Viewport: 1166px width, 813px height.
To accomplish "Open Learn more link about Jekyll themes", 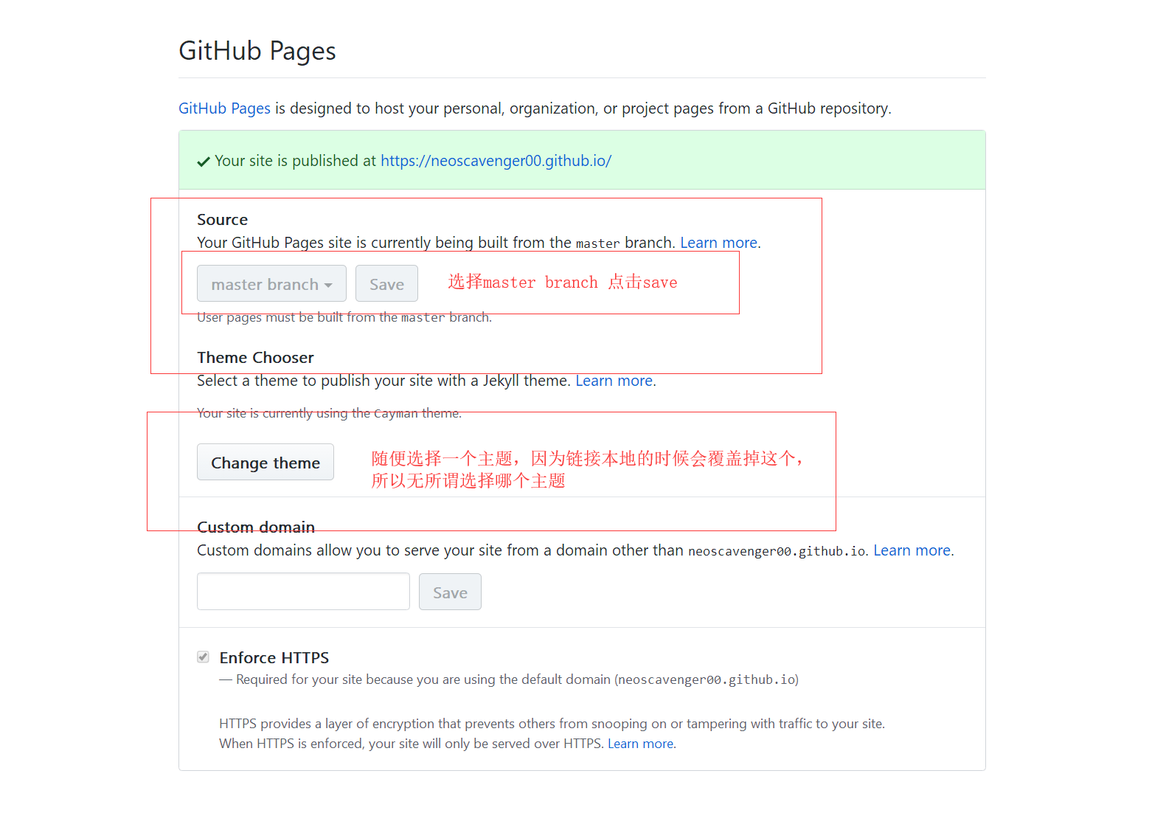I will click(614, 381).
